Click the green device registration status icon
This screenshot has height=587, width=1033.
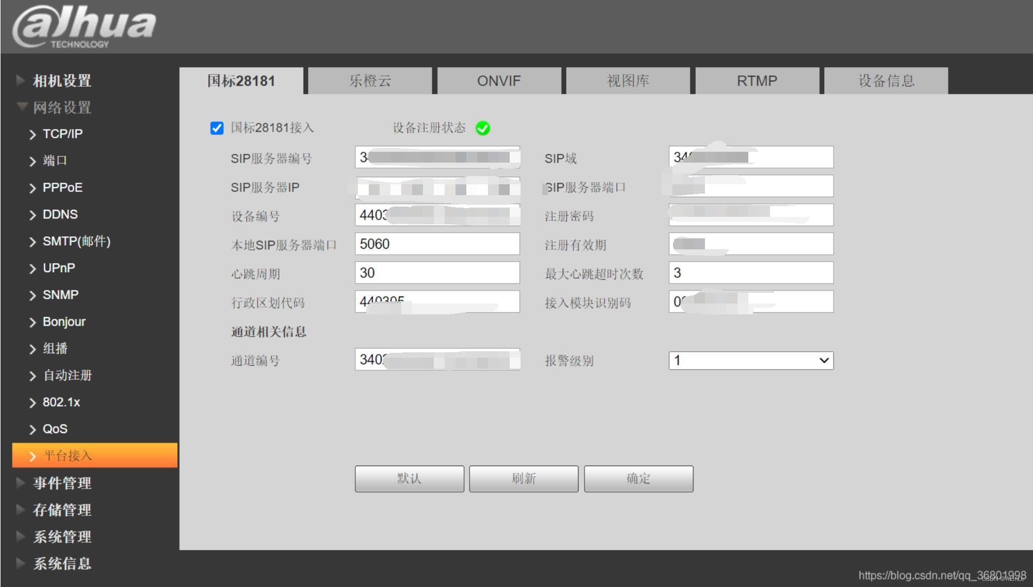483,128
